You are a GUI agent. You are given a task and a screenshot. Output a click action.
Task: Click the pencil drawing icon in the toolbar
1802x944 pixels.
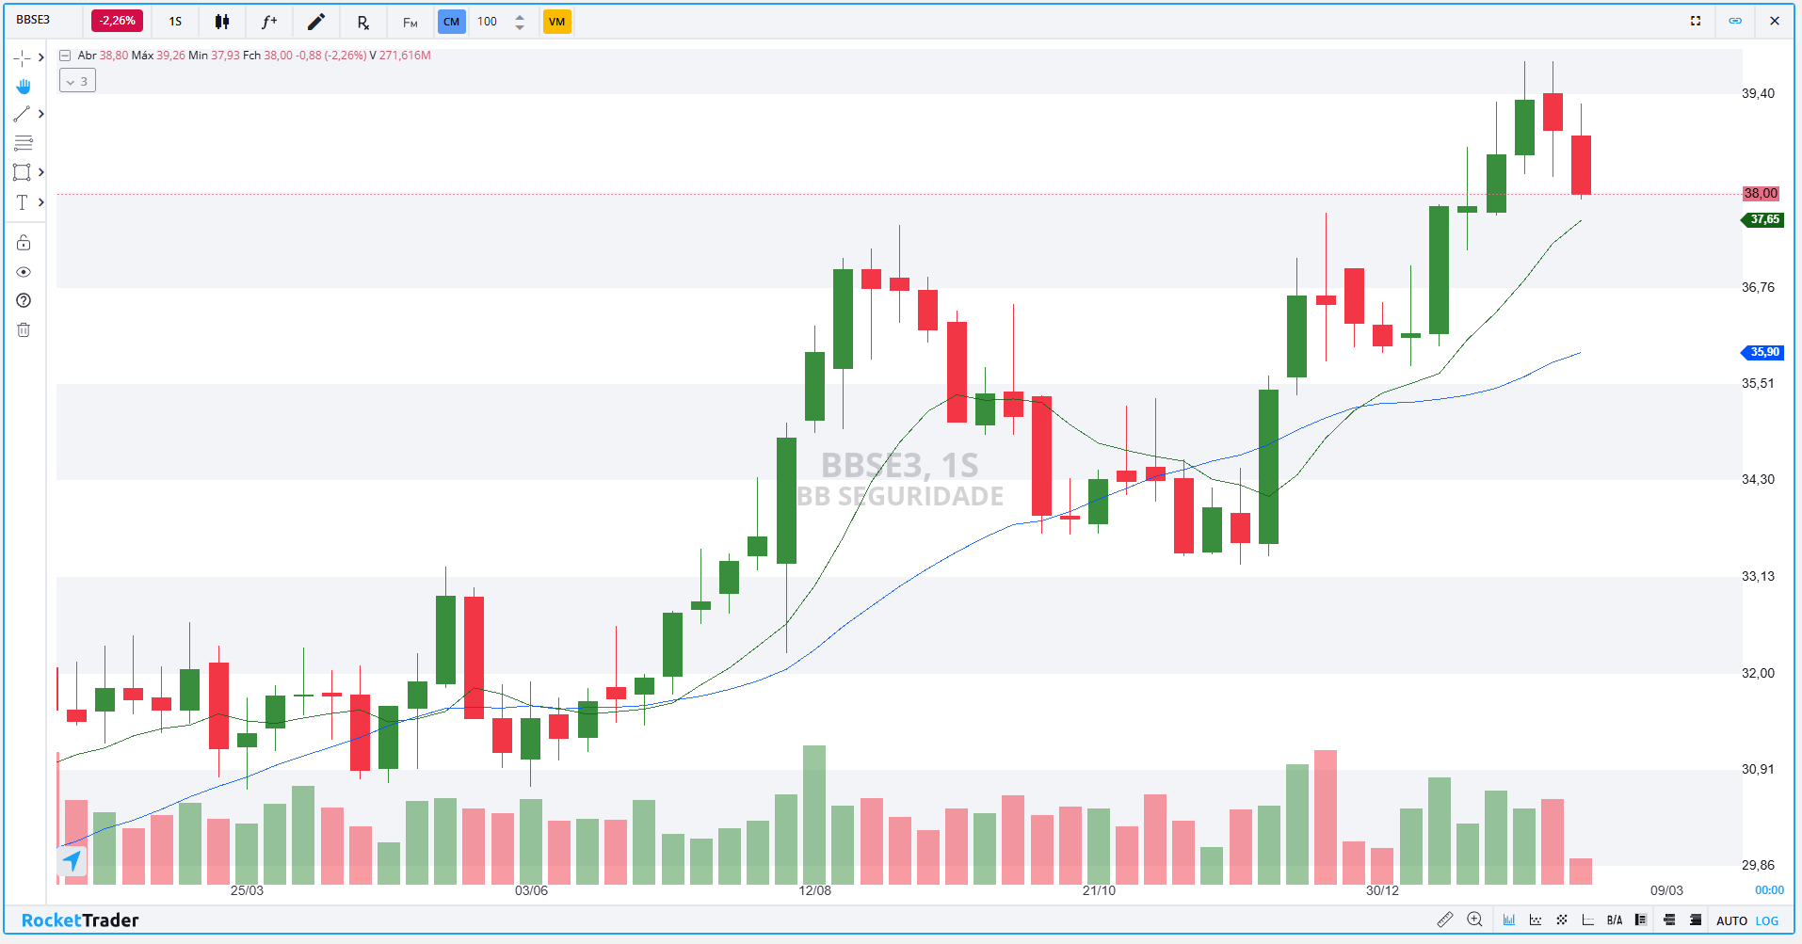coord(316,21)
